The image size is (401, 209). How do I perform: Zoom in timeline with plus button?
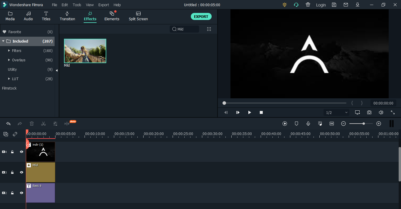coord(379,124)
